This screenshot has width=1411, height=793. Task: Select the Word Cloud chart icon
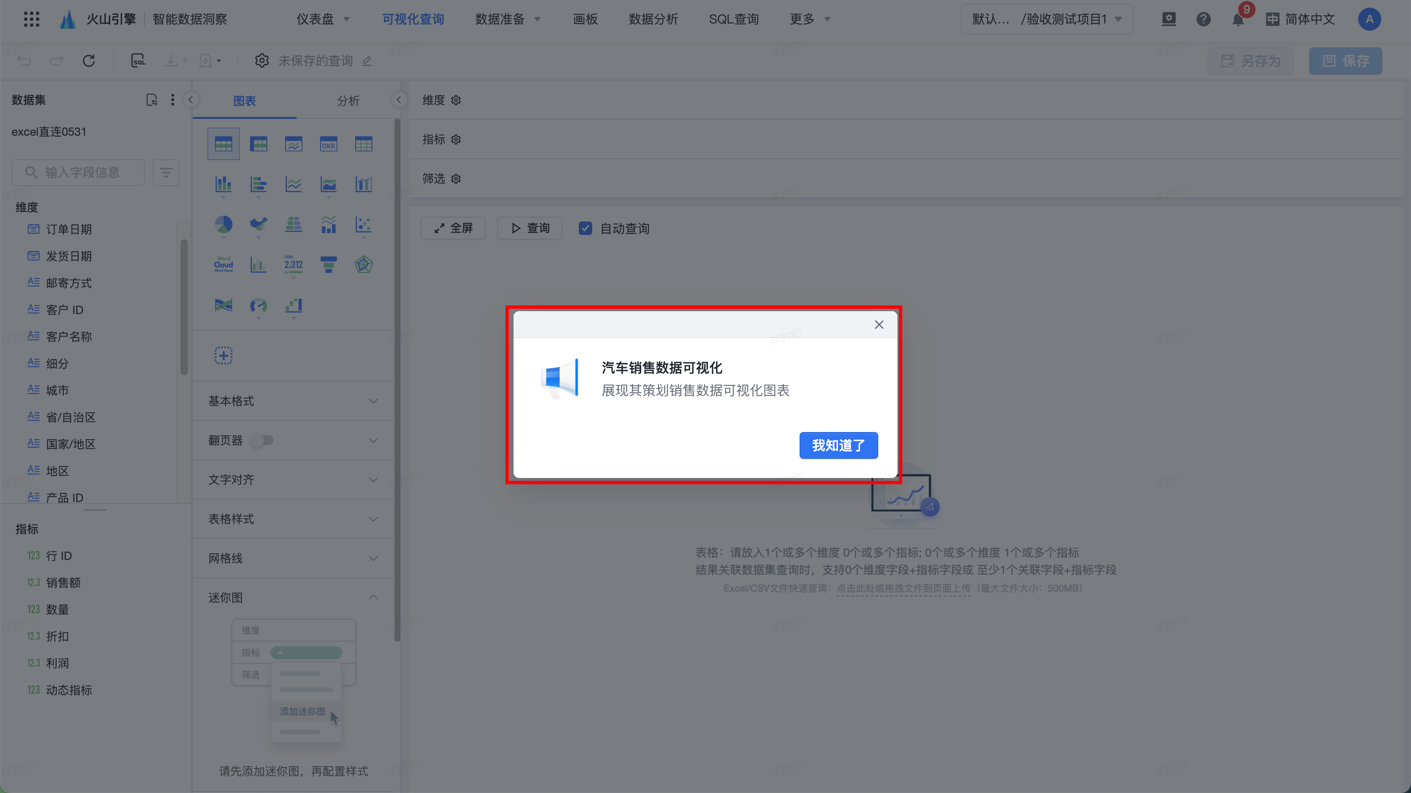click(x=224, y=264)
